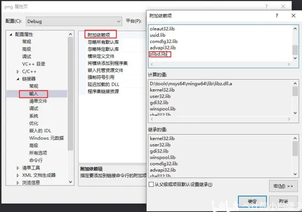Image resolution: width=302 pixels, height=212 pixels.
Task: Collapse the 配置属性 tree node
Action: (11, 34)
